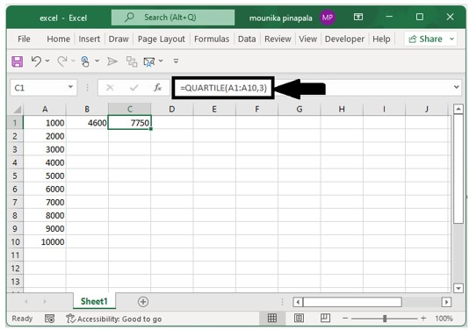469x330 pixels.
Task: Add a new sheet with plus icon
Action: click(143, 302)
